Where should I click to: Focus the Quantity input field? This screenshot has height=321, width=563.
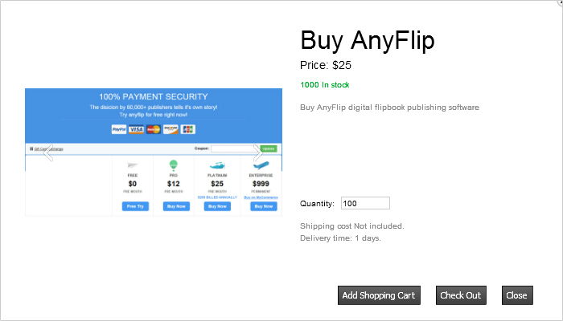365,203
